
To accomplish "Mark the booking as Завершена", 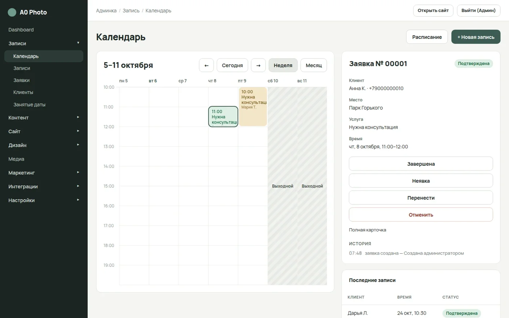I will pyautogui.click(x=421, y=164).
